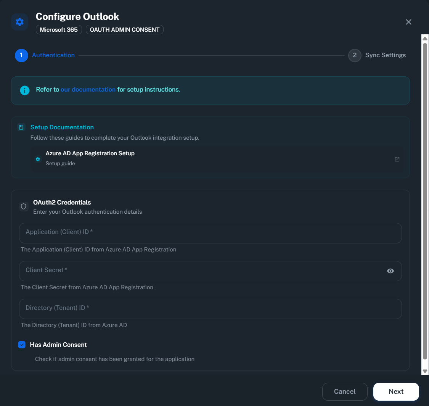Click the scrollbar up arrow
429x406 pixels.
click(x=425, y=38)
